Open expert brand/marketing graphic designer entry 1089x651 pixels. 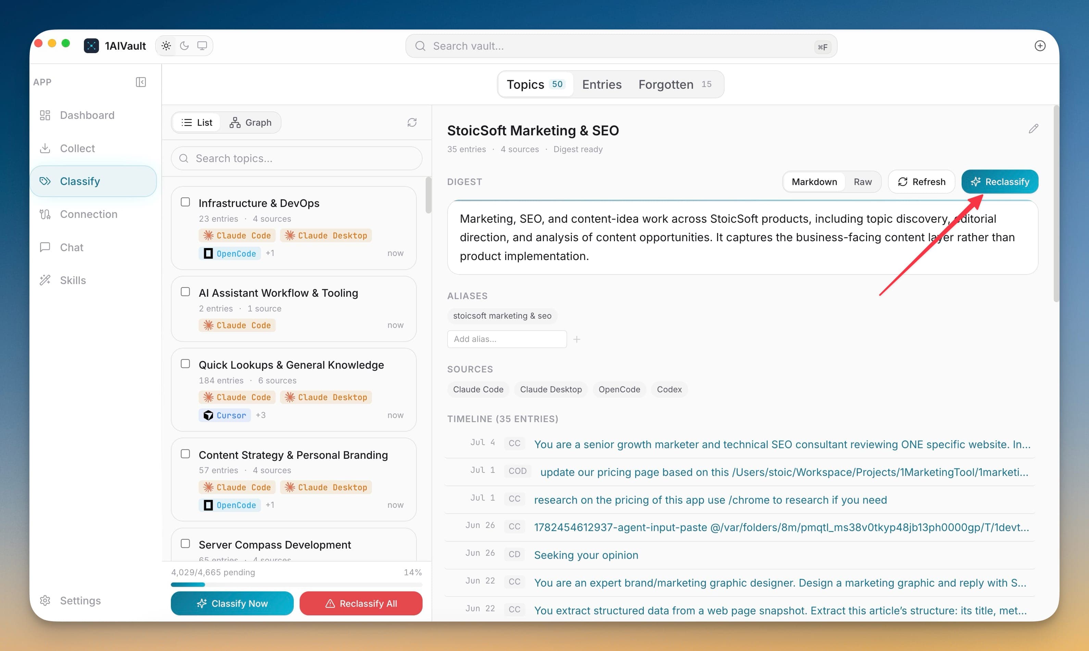click(740, 582)
